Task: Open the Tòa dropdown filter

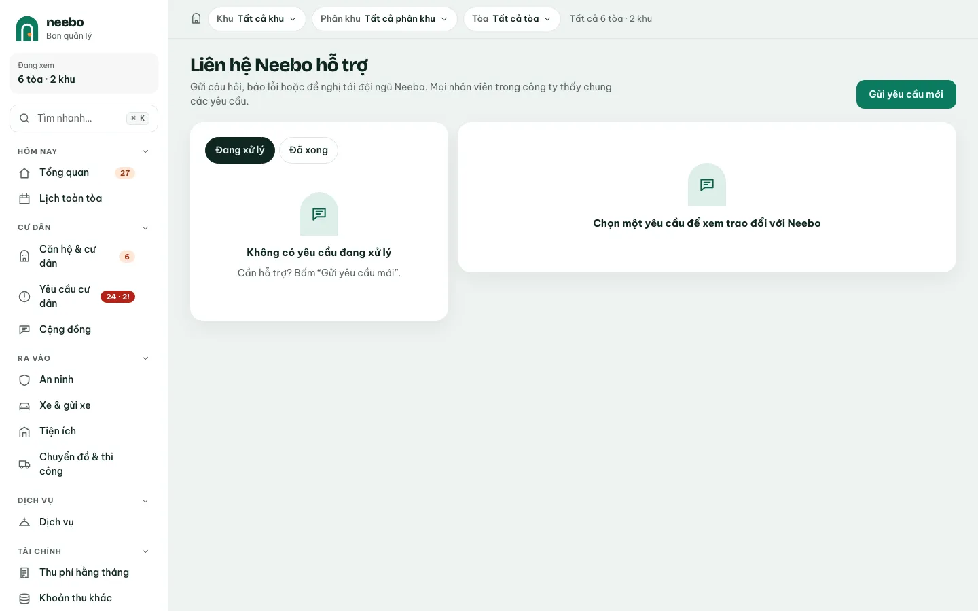Action: pos(512,19)
